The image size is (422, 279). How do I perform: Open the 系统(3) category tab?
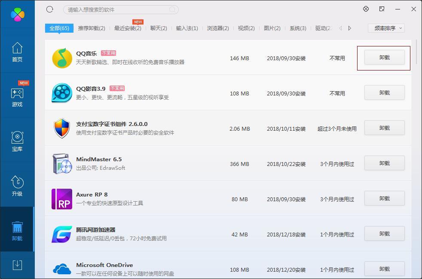pyautogui.click(x=297, y=28)
